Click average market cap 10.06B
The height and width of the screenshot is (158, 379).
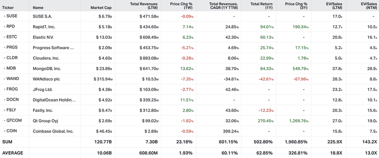point(104,153)
